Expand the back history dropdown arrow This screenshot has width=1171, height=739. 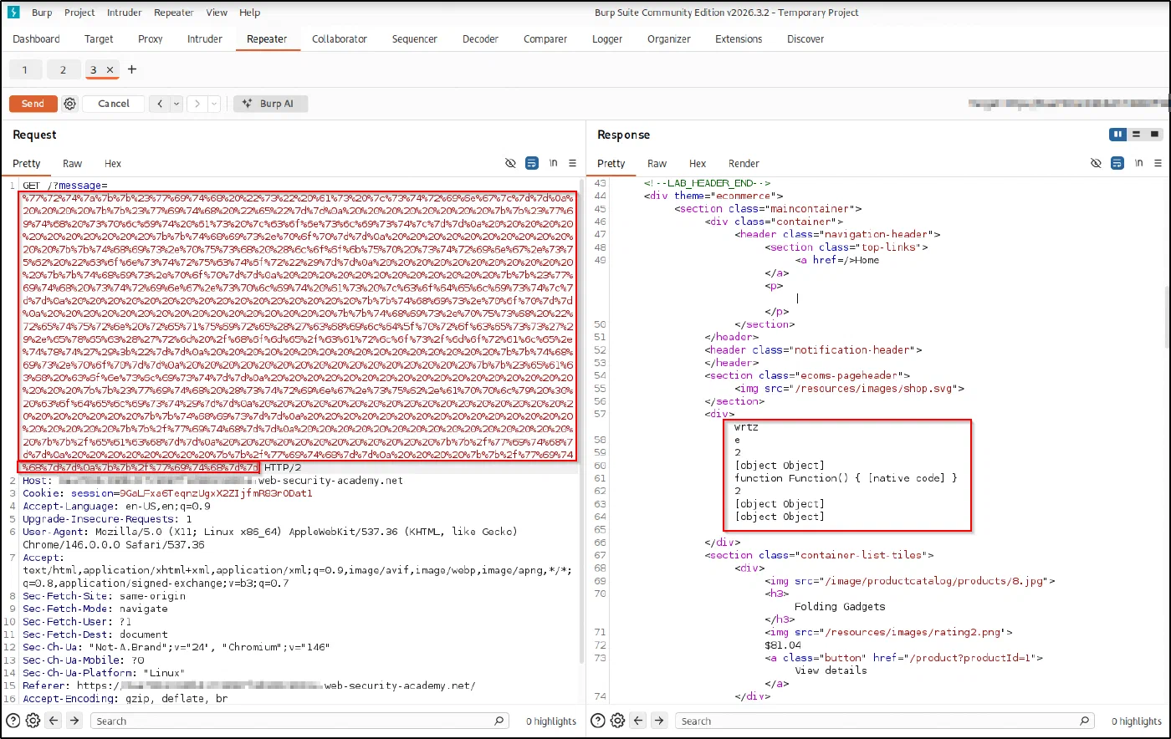176,104
